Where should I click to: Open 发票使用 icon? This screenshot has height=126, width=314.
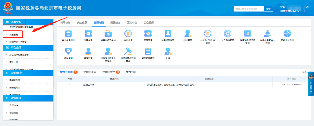88,34
